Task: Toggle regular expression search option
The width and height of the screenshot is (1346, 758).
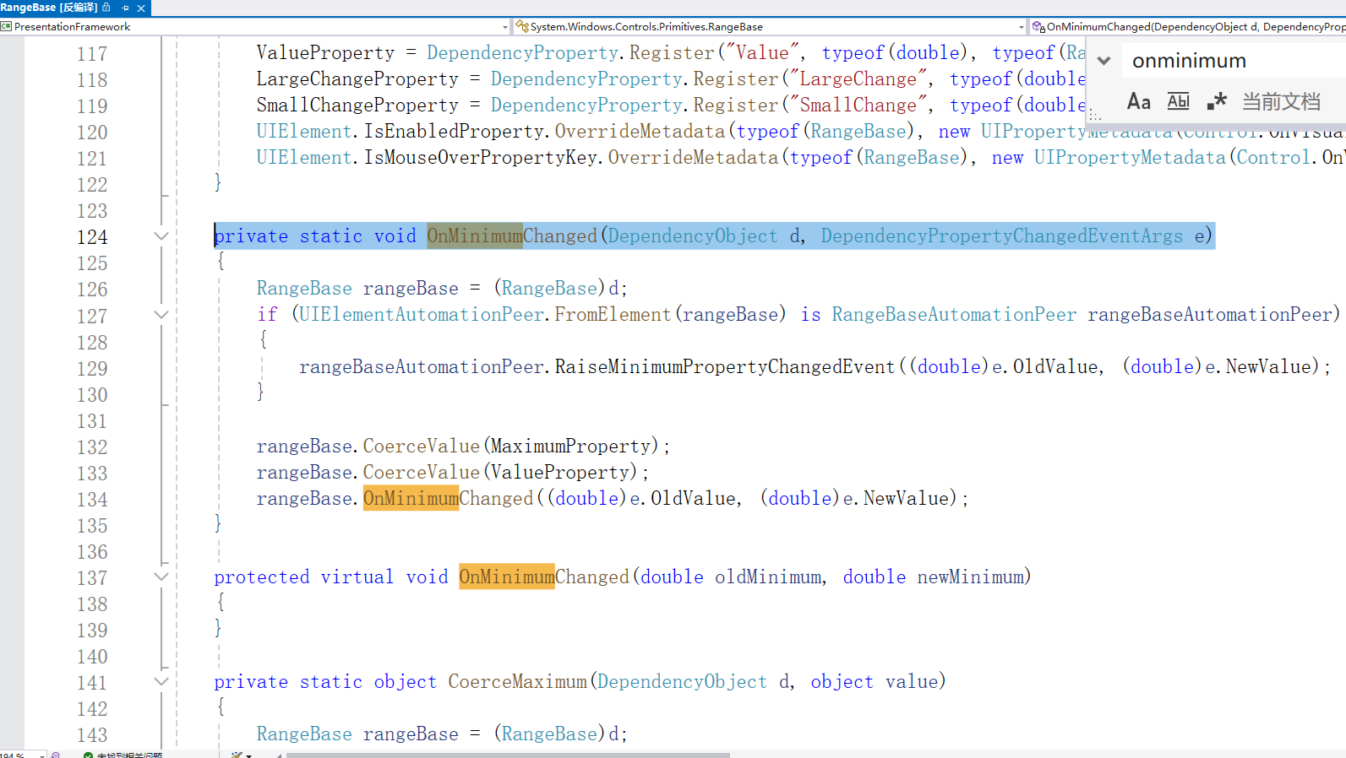Action: 1217,102
